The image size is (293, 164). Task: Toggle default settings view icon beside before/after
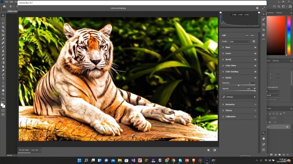click(214, 150)
